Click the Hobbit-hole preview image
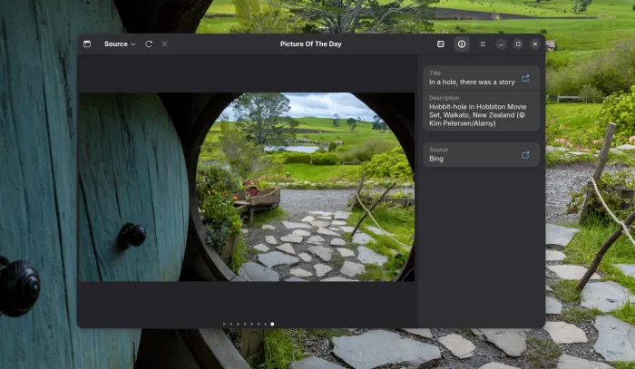This screenshot has width=635, height=369. 247,187
